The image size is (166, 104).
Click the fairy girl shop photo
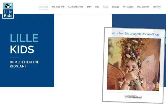pos(134,64)
